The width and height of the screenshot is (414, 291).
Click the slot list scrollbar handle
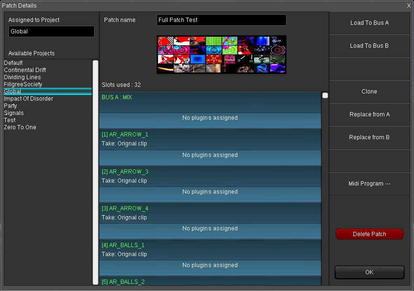click(325, 95)
